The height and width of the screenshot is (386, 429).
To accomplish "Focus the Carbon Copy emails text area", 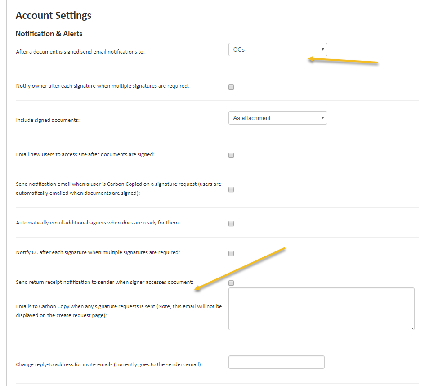I will pyautogui.click(x=322, y=309).
